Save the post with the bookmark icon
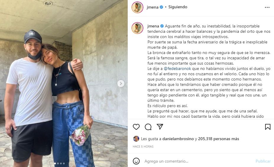 268,127
